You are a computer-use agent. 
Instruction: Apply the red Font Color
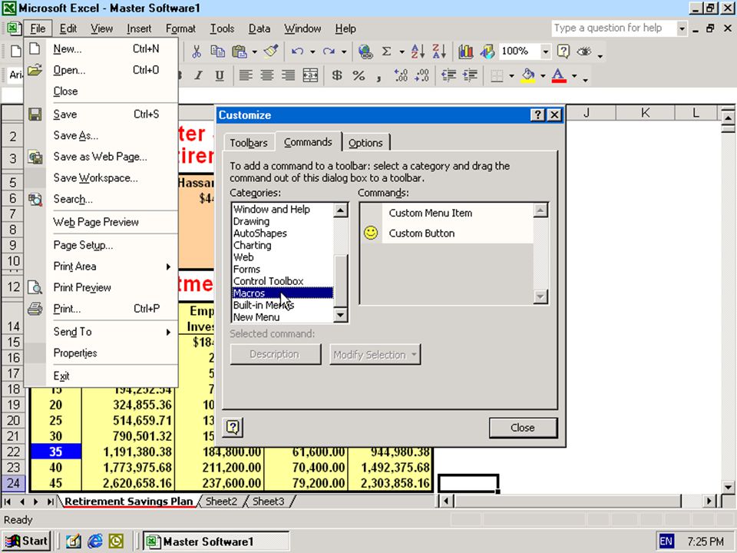558,75
